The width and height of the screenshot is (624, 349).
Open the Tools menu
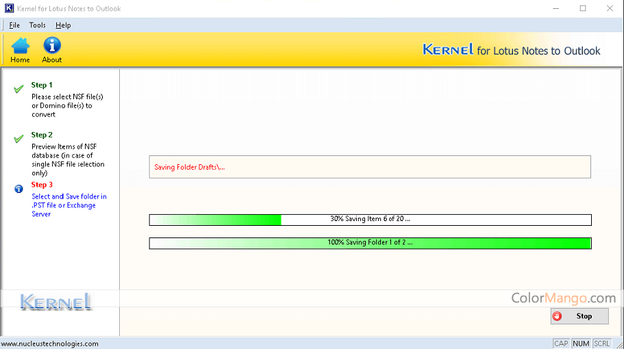(38, 25)
